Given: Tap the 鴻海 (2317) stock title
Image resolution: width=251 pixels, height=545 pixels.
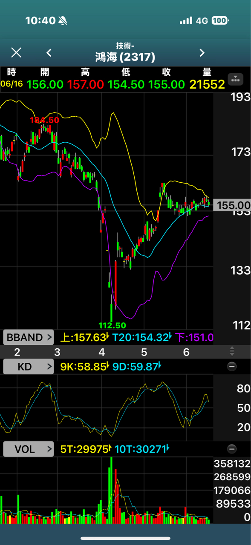Looking at the screenshot, I should (125, 57).
